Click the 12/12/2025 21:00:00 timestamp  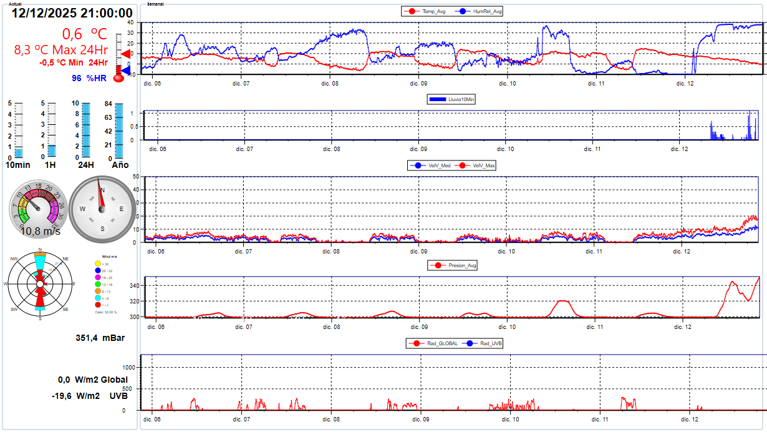coord(72,13)
